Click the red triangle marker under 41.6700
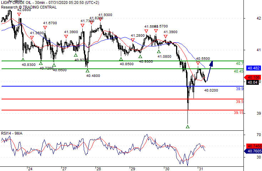This screenshot has width=262, height=171. [x=45, y=27]
